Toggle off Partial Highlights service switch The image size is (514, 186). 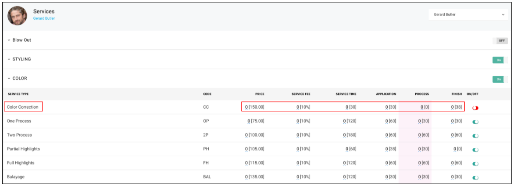click(x=475, y=150)
